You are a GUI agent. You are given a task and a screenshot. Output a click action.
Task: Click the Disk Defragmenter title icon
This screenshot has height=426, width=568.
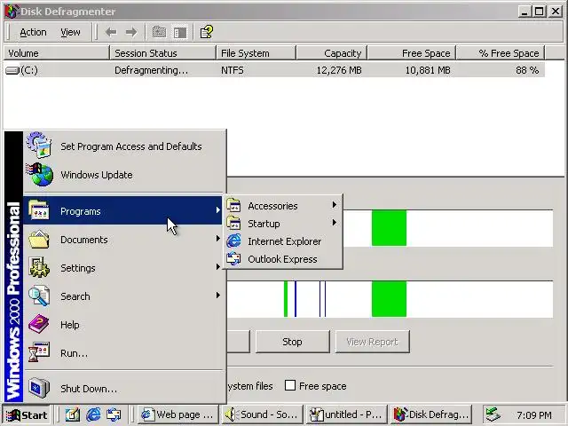12,12
